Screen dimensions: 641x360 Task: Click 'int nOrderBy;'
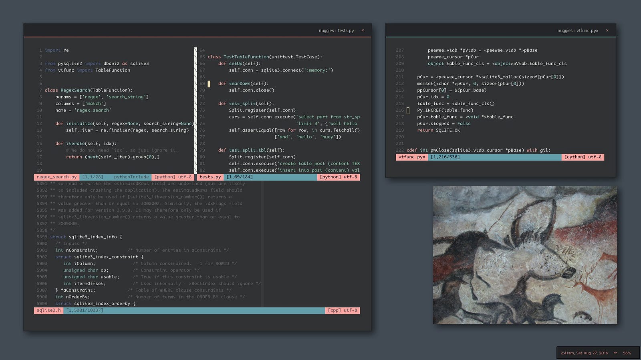click(73, 297)
